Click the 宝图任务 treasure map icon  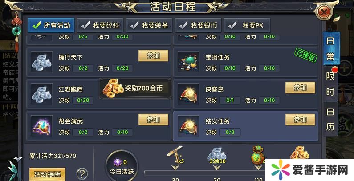click(188, 62)
